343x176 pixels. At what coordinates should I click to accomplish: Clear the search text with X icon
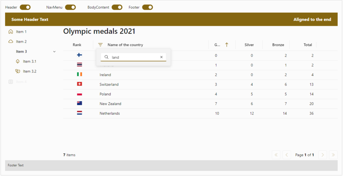(161, 57)
